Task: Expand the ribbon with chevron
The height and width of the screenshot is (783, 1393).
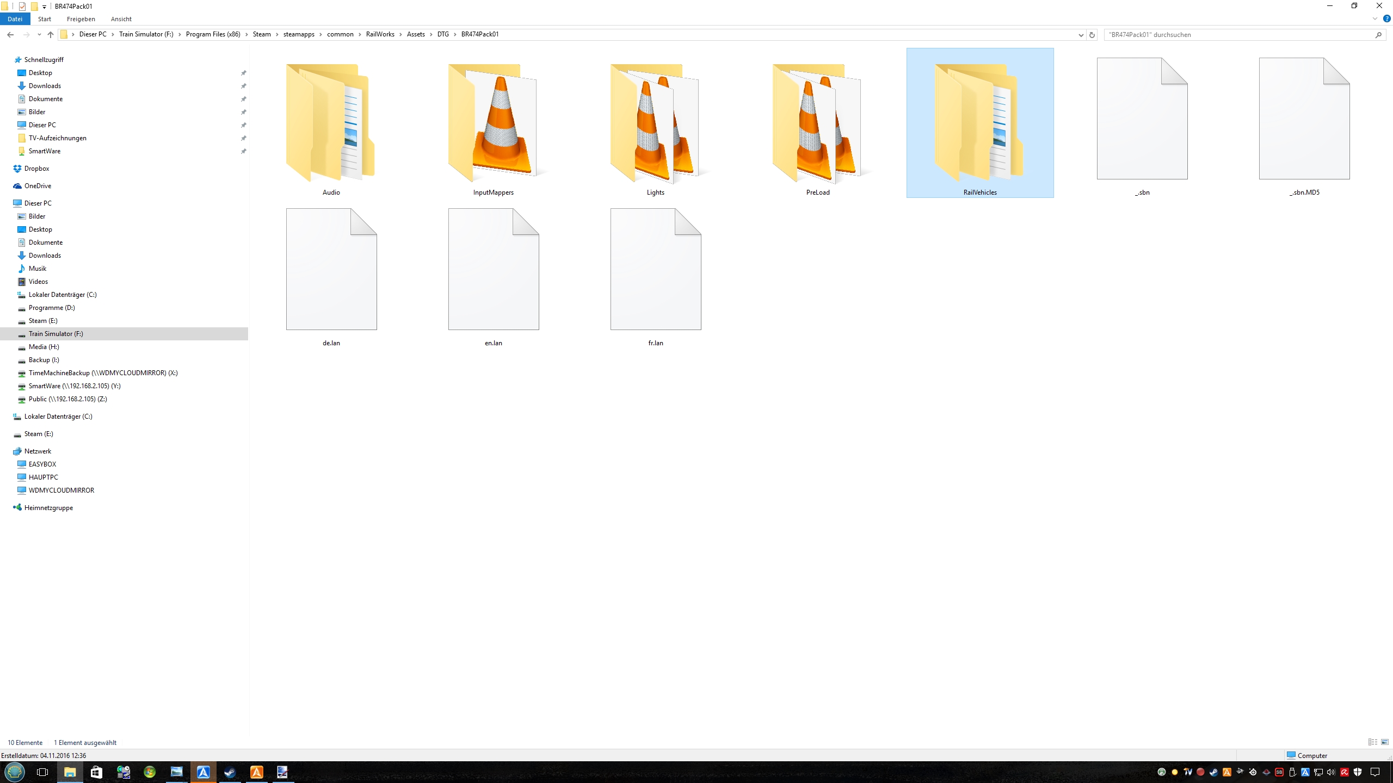Action: [1375, 19]
